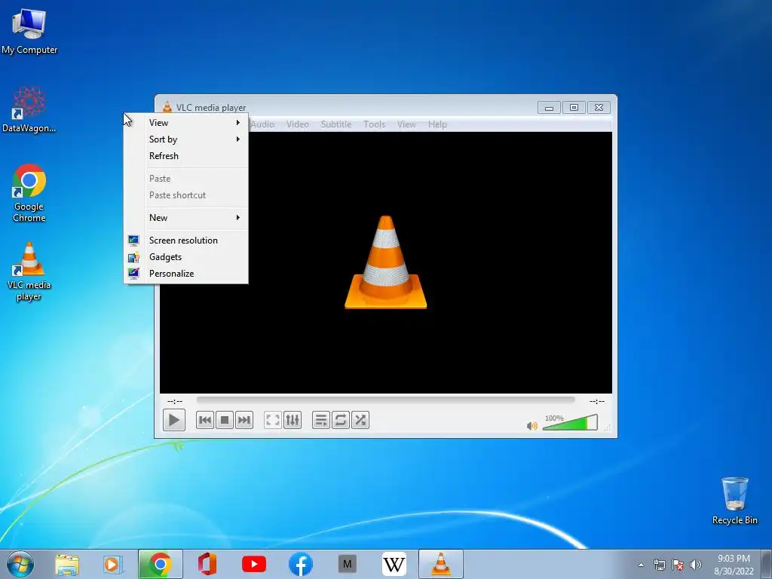Screen dimensions: 772x579
Task: Toggle the VLC playlist view
Action: tap(321, 420)
